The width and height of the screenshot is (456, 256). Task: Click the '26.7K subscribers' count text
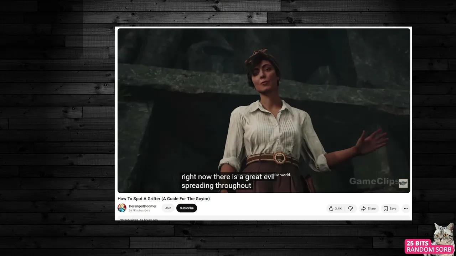tap(139, 210)
